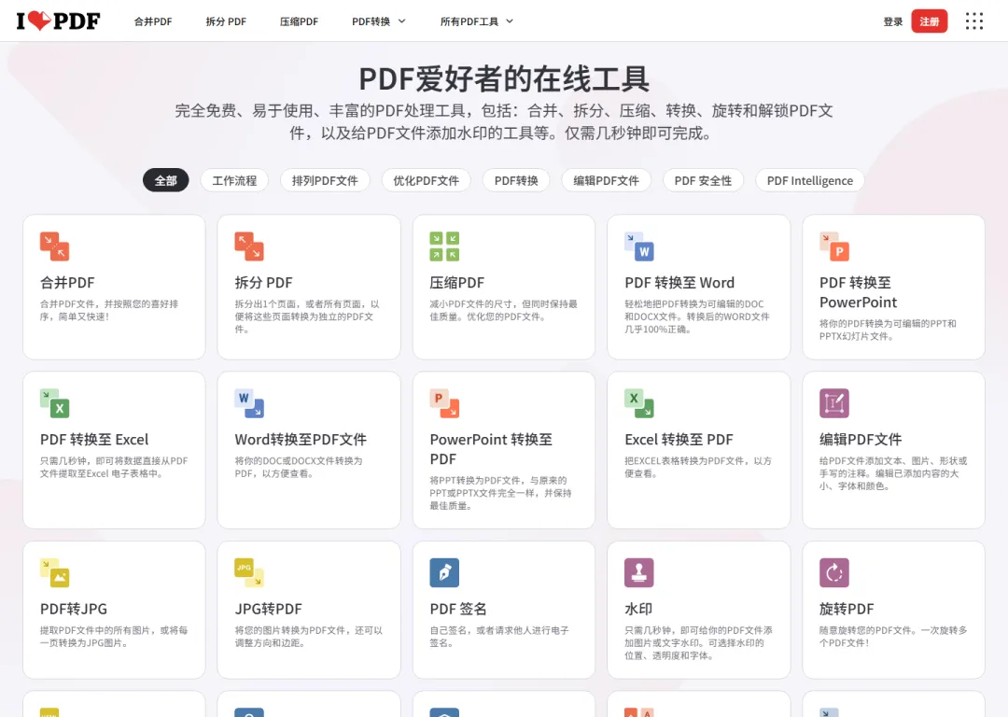
Task: Select the 排列PDF文件 filter tab
Action: [325, 181]
